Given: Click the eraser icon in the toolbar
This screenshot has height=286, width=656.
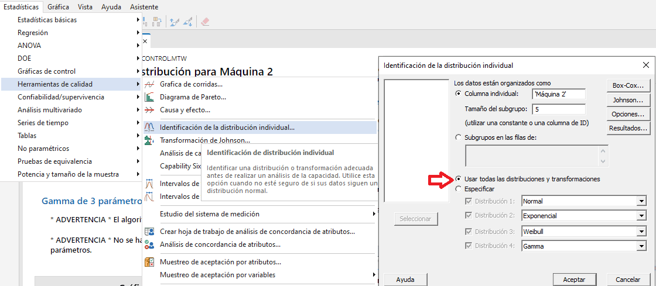Looking at the screenshot, I should click(x=204, y=22).
